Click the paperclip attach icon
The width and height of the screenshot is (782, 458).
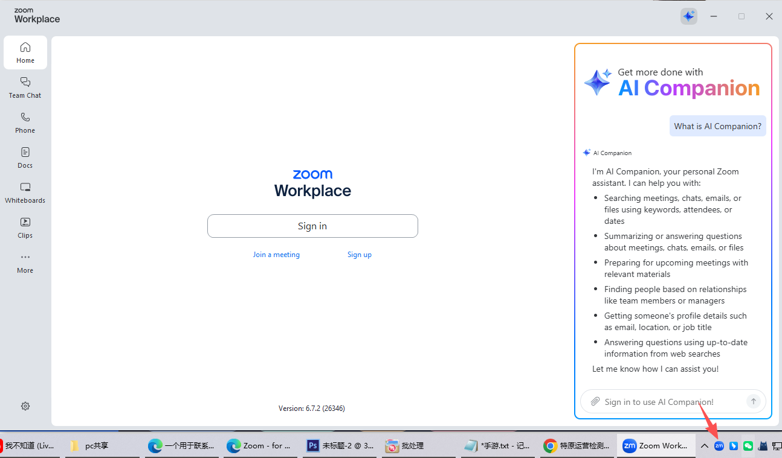click(595, 401)
